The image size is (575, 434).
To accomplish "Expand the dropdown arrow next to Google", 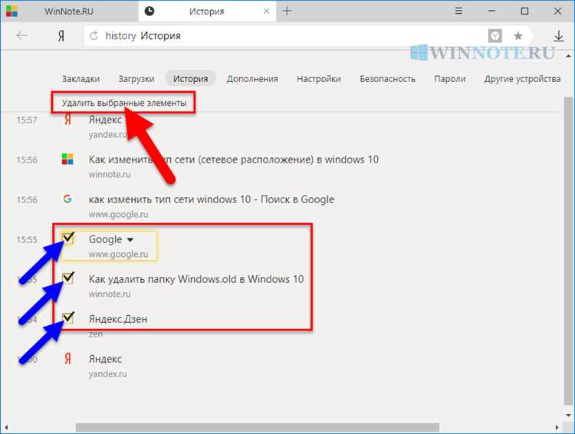I will [130, 240].
